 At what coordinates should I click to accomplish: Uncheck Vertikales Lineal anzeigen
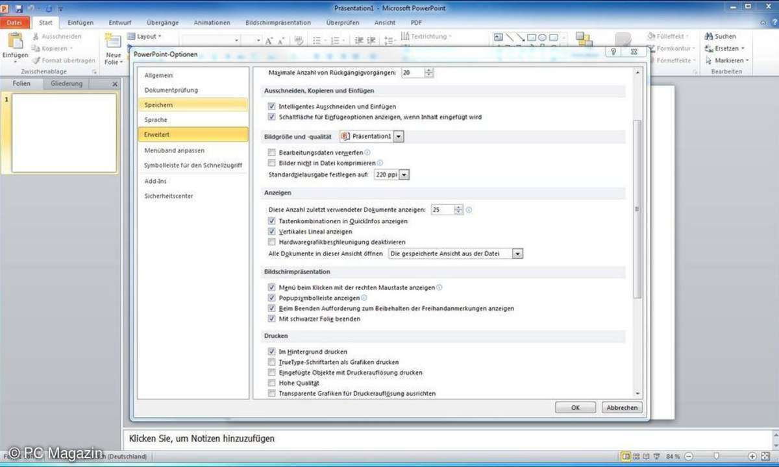tap(272, 232)
